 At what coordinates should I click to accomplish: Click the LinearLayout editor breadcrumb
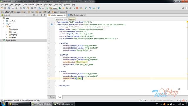(x=61, y=19)
